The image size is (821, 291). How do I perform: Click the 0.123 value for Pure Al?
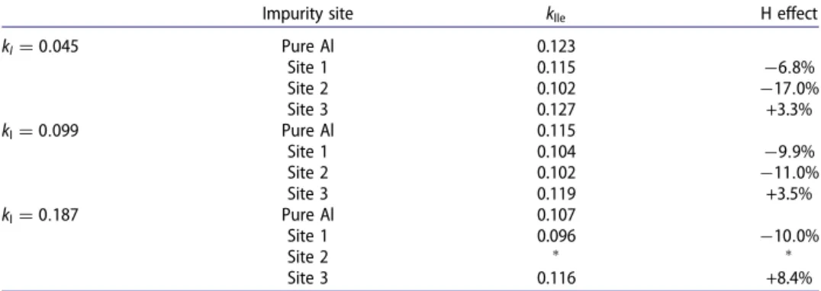pyautogui.click(x=556, y=46)
